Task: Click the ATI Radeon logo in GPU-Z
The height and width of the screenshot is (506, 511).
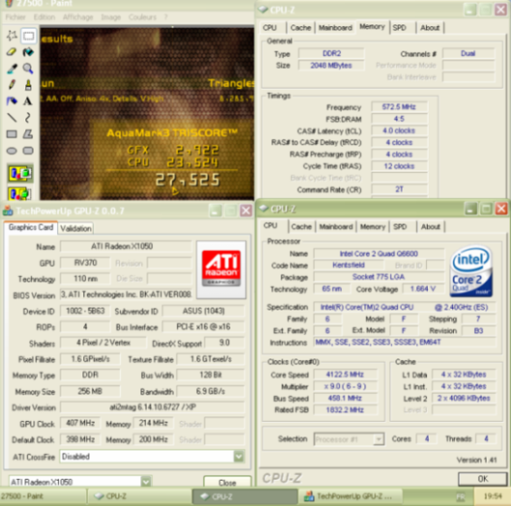Action: [221, 269]
